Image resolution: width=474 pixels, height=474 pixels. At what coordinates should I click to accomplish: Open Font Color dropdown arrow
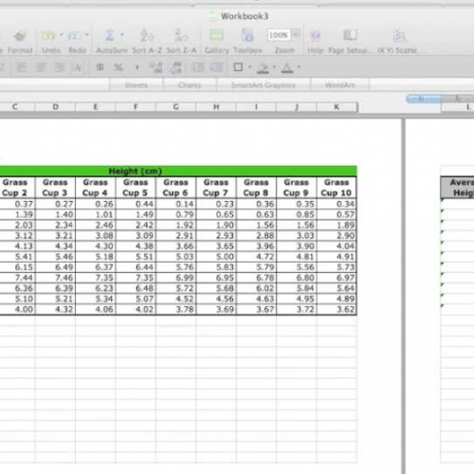(x=299, y=67)
